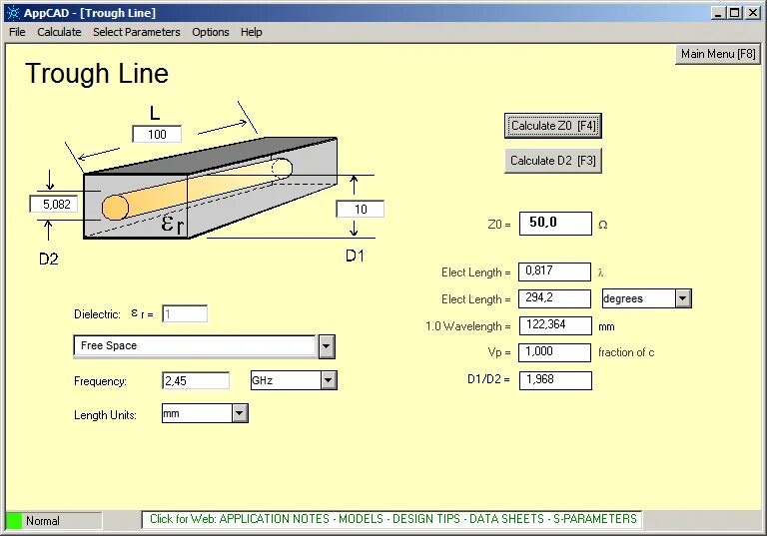The width and height of the screenshot is (767, 536).
Task: Click the 'Frequency:' label
Action: pos(100,381)
